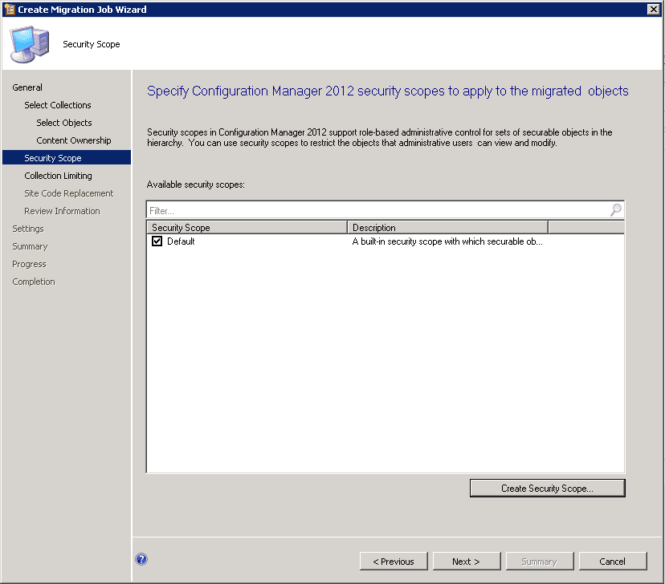Continue with the Next button

coord(467,561)
